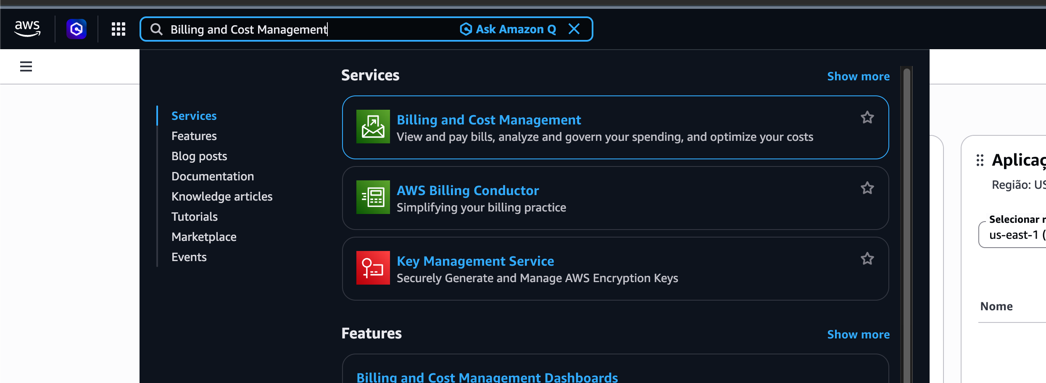Select the Marketplace category
Screen dimensions: 1046x383
[x=204, y=237]
